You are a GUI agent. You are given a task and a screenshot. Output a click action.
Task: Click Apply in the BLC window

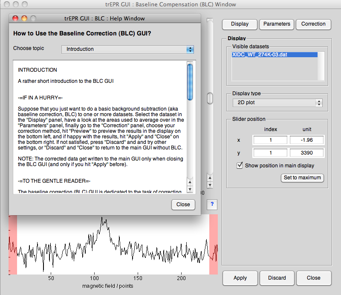(240, 278)
